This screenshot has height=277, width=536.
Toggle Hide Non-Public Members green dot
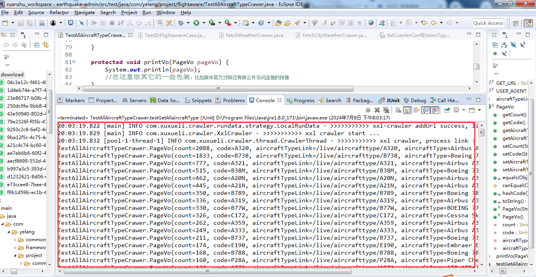click(495, 53)
